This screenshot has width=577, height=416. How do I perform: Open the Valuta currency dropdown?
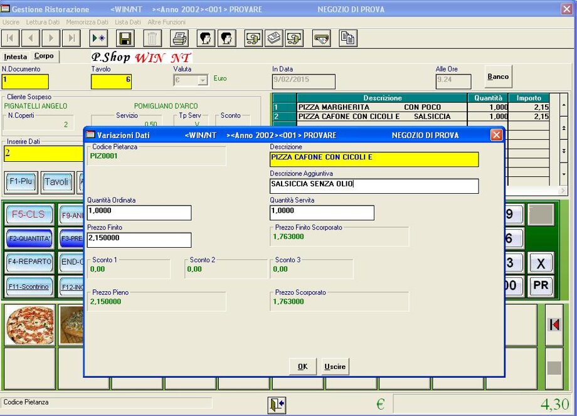(x=202, y=80)
